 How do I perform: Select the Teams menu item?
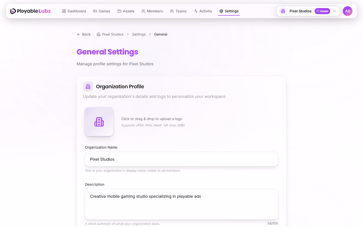178,11
